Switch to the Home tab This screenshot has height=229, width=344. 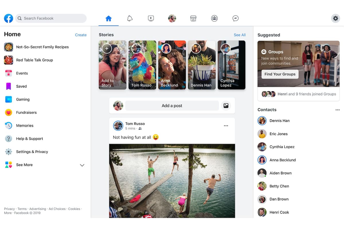click(108, 18)
